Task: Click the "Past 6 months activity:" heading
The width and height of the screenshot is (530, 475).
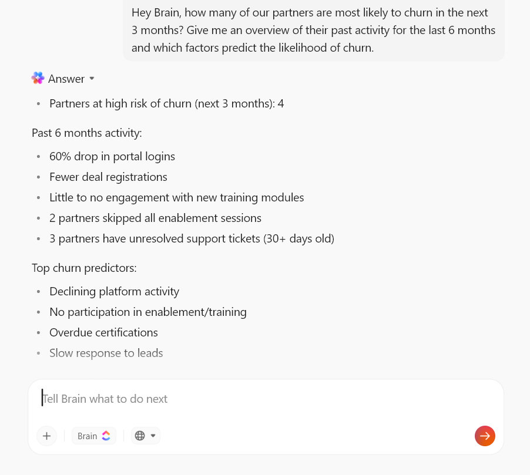Action: (x=86, y=133)
